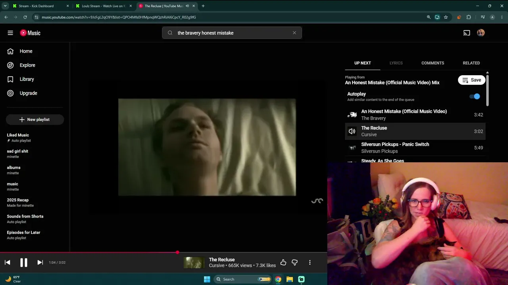The height and width of the screenshot is (285, 508).
Task: Open the orange extension icon
Action: pos(459,17)
